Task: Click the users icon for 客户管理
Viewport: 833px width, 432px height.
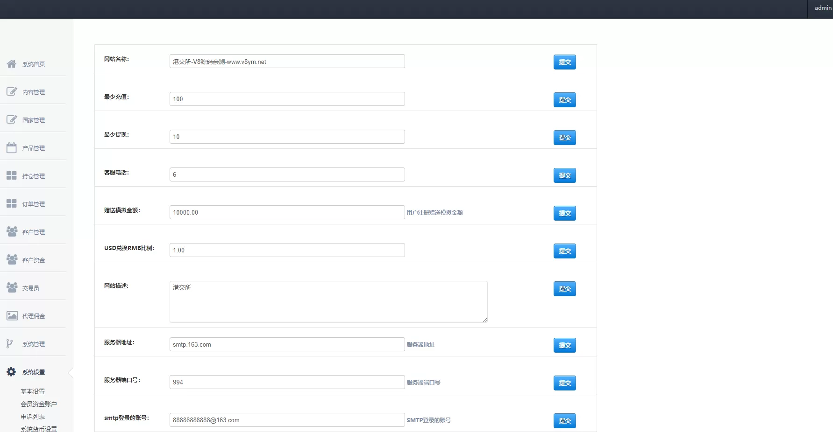Action: pyautogui.click(x=12, y=232)
